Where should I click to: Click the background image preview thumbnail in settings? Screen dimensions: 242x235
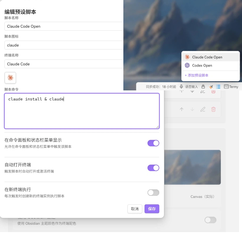coord(193,167)
